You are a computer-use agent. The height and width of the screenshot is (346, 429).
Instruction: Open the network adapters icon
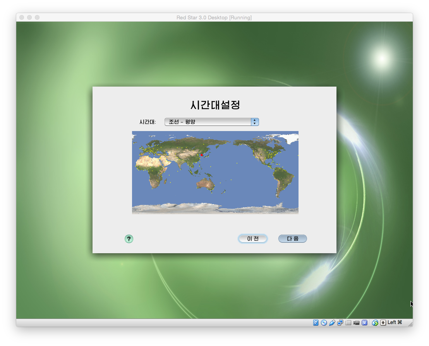(340, 323)
